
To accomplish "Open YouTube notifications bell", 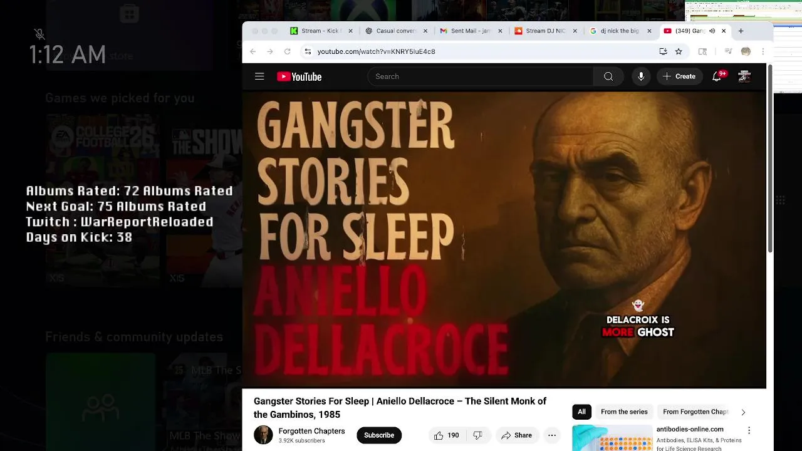I will (717, 76).
